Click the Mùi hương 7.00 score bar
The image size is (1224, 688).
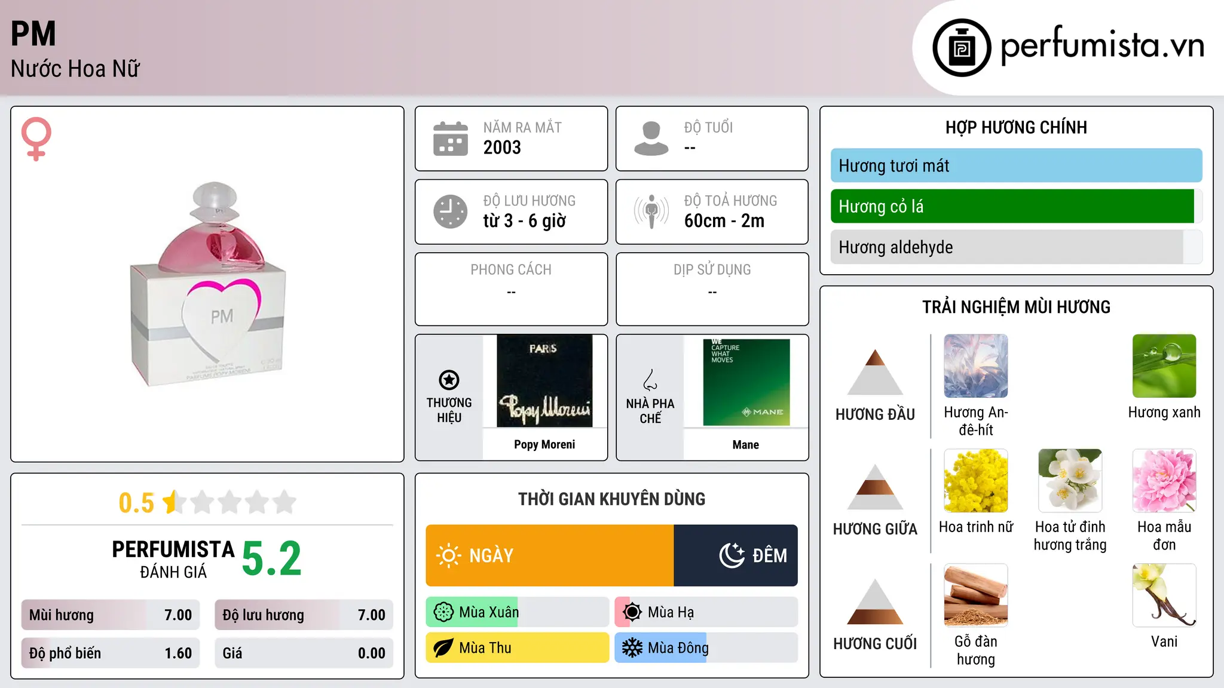111,615
